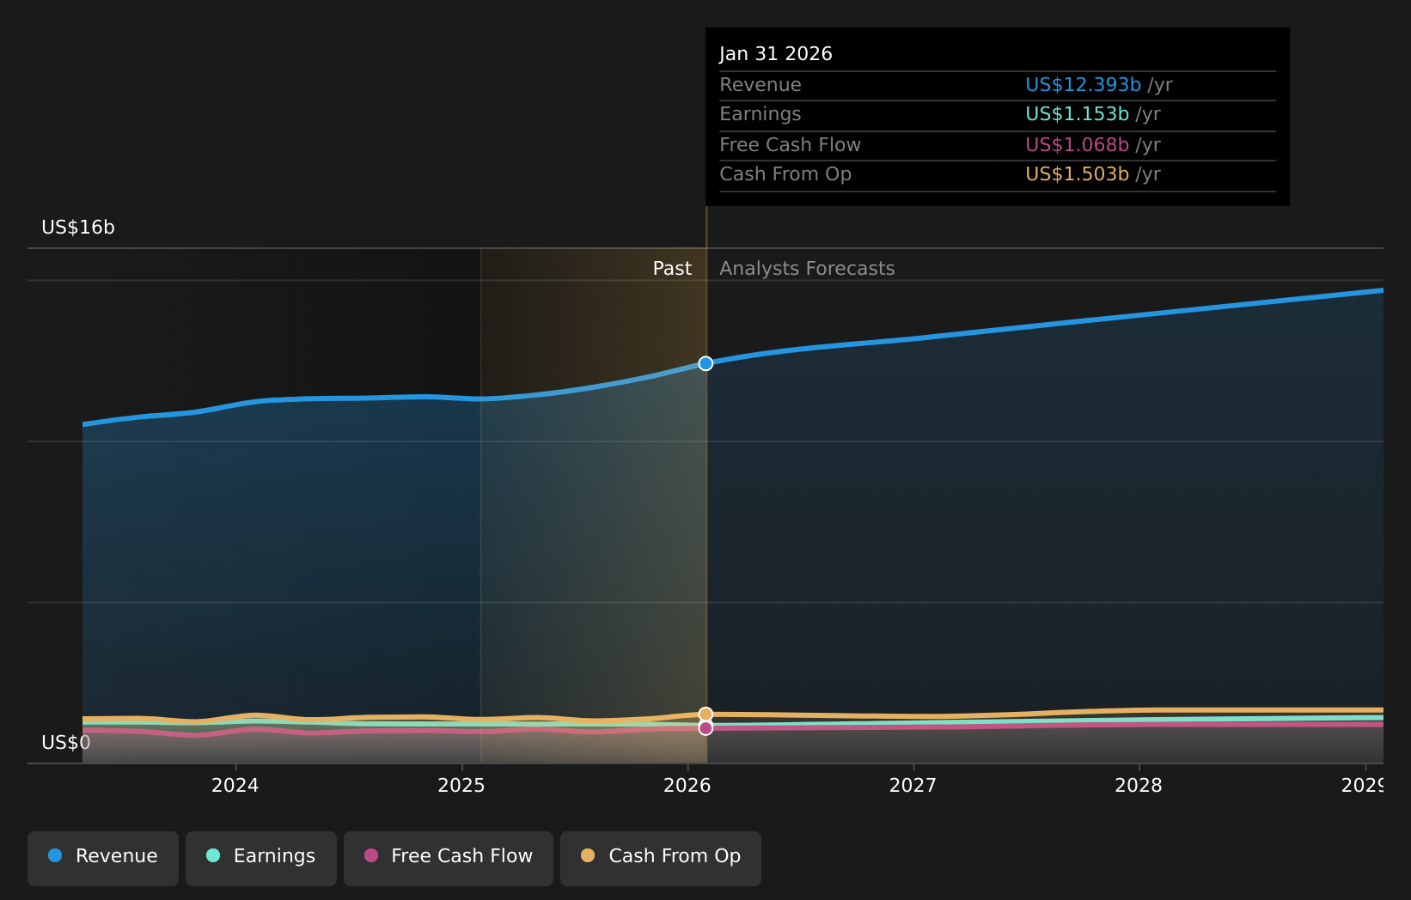
Task: Select the orange Cash From Op data point marker
Action: tap(705, 713)
